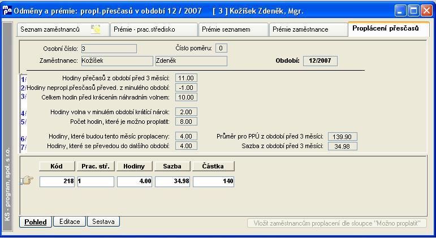The height and width of the screenshot is (238, 436).
Task: Click the Částka column header
Action: tap(213, 166)
